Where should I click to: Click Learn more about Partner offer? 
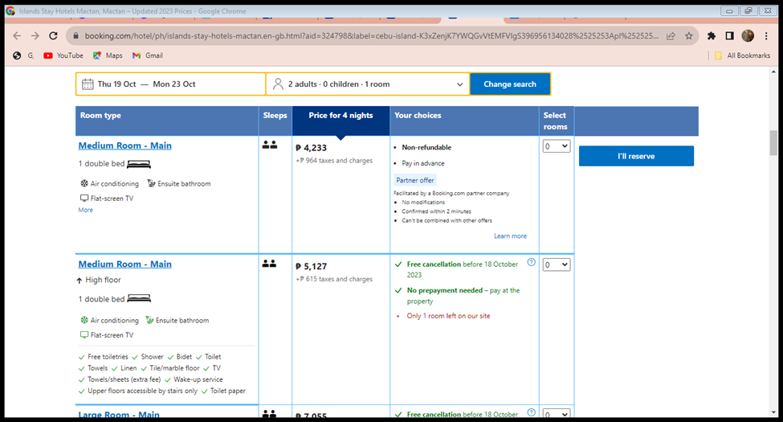tap(510, 236)
